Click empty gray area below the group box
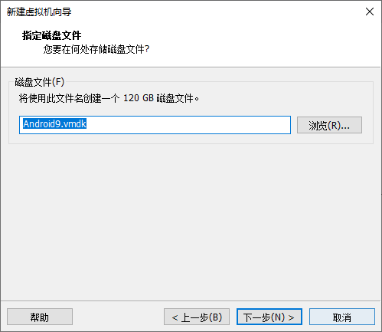 (x=191, y=220)
